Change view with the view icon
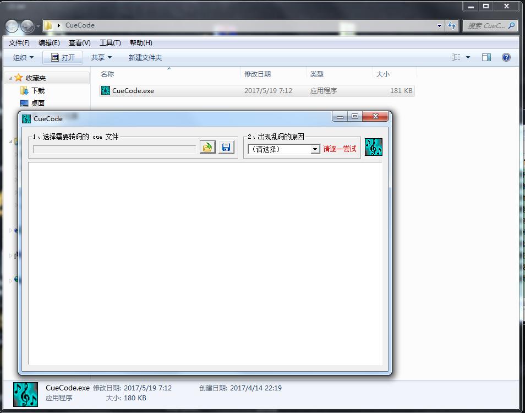The image size is (525, 413). (x=456, y=57)
